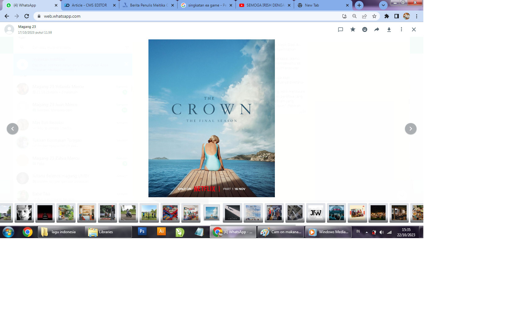The image size is (520, 320).
Task: Switch to Article - CMS EDITOR tab
Action: pos(90,5)
